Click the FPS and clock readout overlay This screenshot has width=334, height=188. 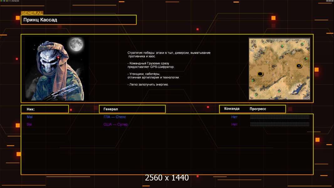point(10,1)
